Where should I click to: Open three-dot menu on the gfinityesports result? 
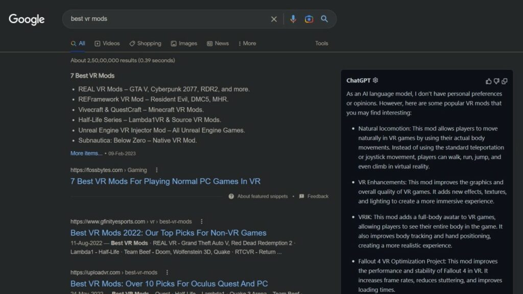point(201,222)
